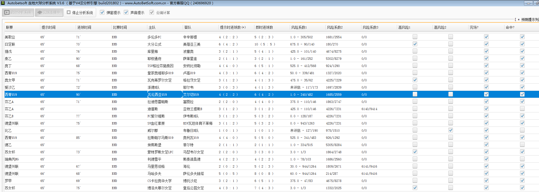Uncheck 高风险2 in the 比乙 威尔郡 row
The height and width of the screenshot is (192, 539).
(x=451, y=130)
